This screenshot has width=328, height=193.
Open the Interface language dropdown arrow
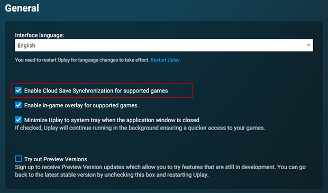pyautogui.click(x=308, y=45)
